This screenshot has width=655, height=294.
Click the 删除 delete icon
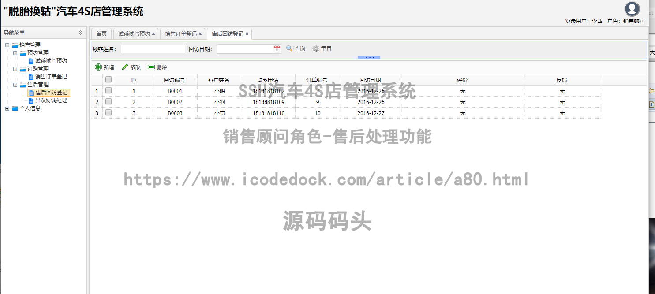point(151,67)
